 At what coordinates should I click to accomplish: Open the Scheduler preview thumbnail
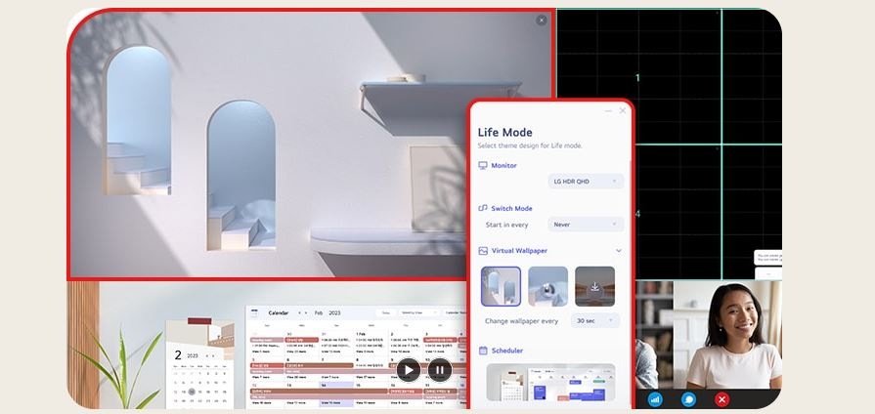[x=550, y=383]
